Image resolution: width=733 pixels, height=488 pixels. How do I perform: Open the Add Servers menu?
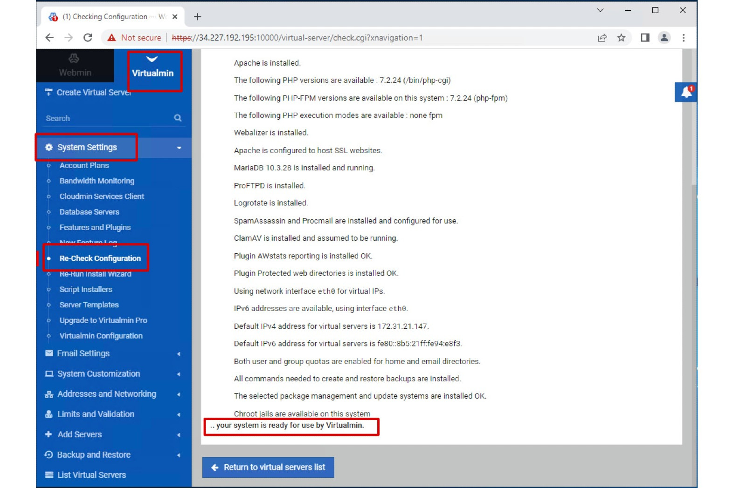point(113,434)
